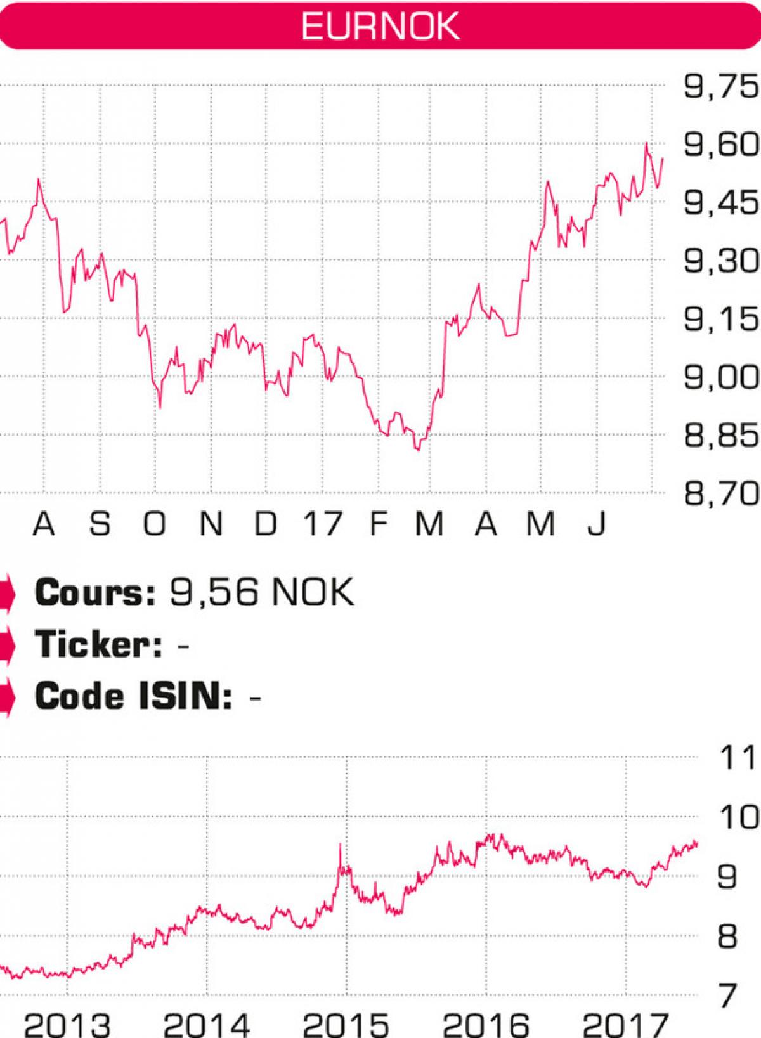Click the 9,60 axis label

click(x=722, y=145)
